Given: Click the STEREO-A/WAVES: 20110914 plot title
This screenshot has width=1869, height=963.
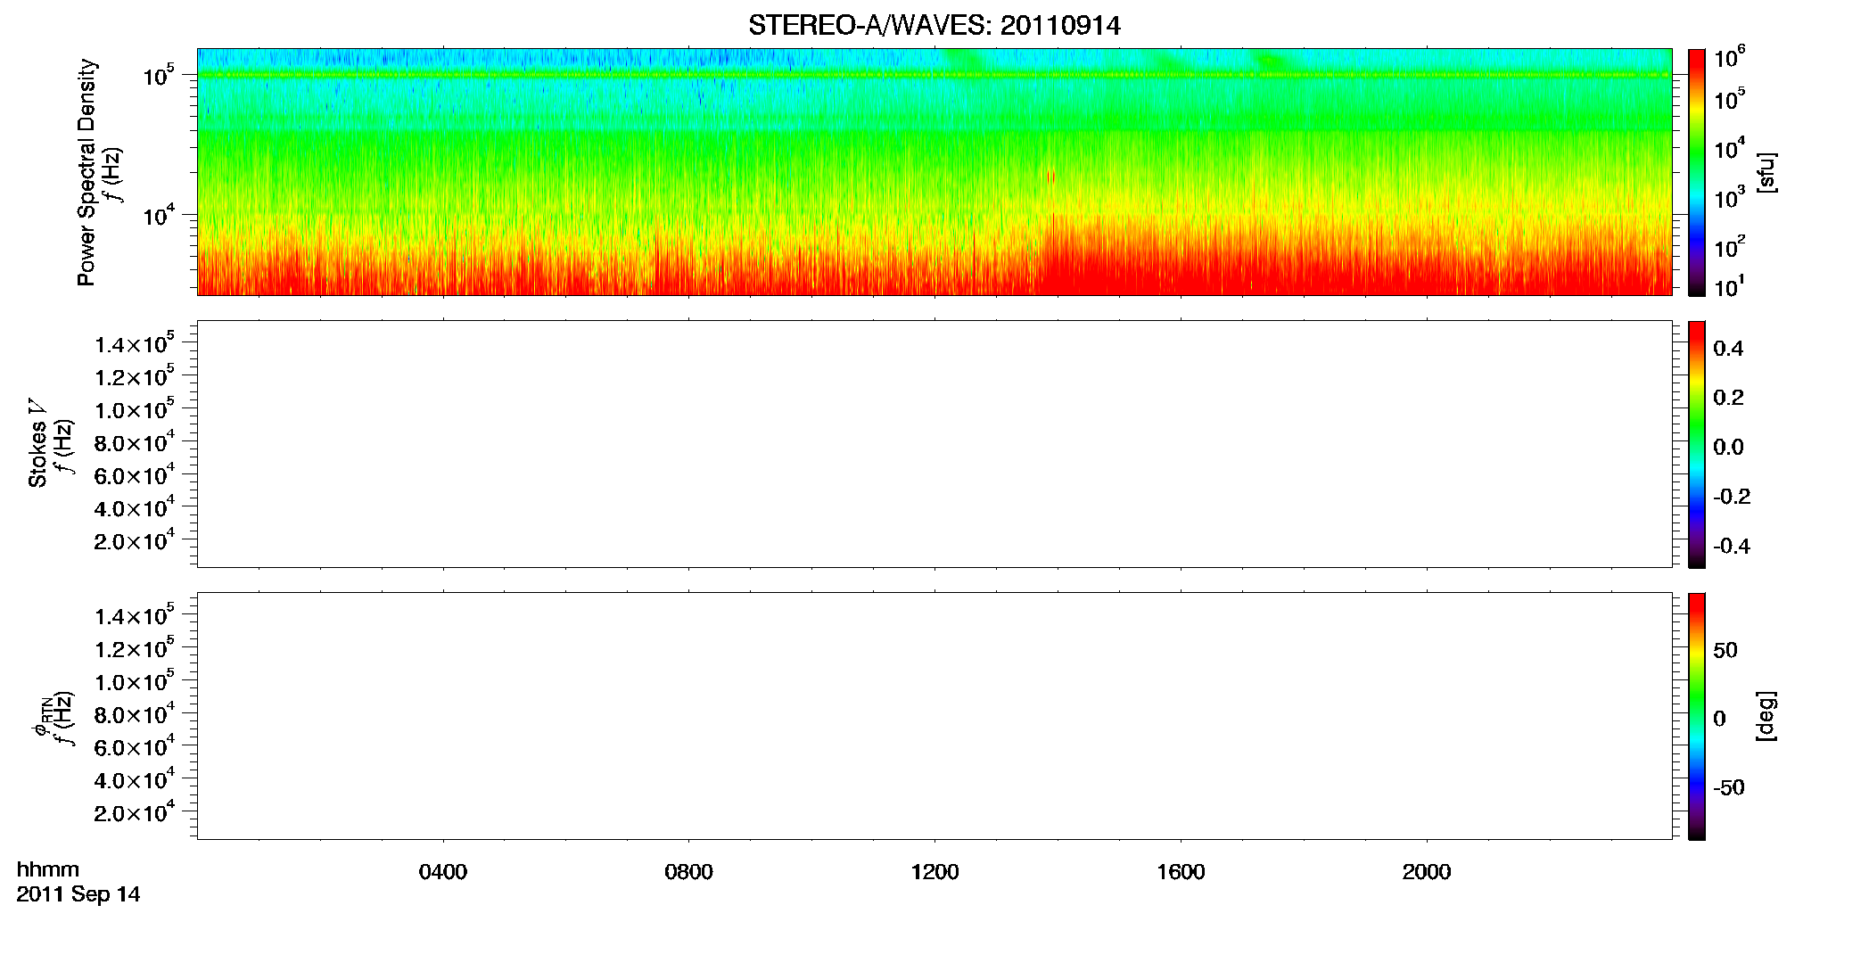Looking at the screenshot, I should pyautogui.click(x=934, y=26).
